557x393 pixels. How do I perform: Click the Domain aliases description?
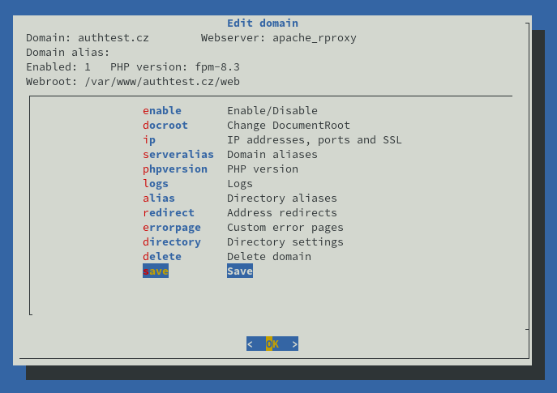point(272,155)
